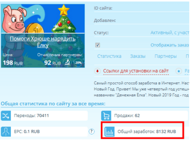
Task: Click the 'Статус:' label
Action: 101,33
